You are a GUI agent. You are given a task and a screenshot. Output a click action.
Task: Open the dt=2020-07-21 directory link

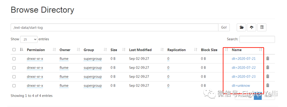[244, 59]
